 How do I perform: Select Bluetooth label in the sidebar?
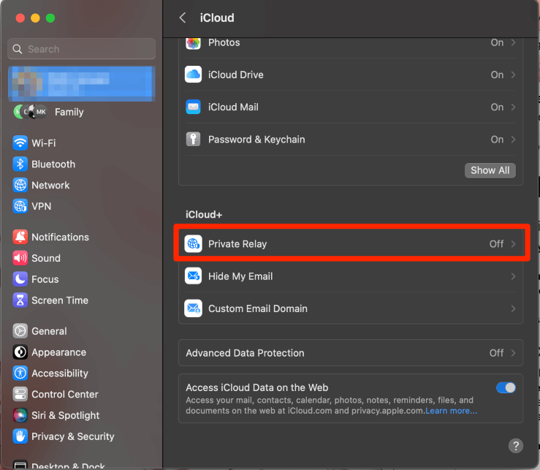tap(53, 164)
